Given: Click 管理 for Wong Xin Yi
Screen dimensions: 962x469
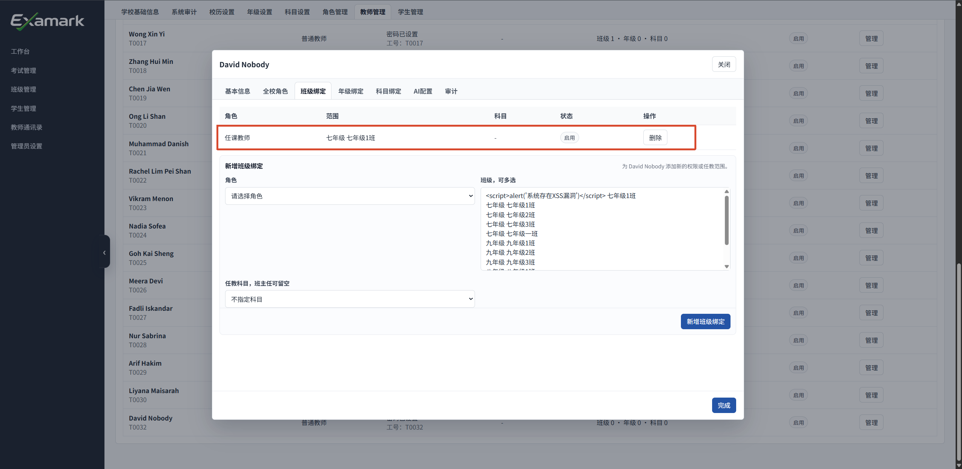Looking at the screenshot, I should click(x=871, y=38).
